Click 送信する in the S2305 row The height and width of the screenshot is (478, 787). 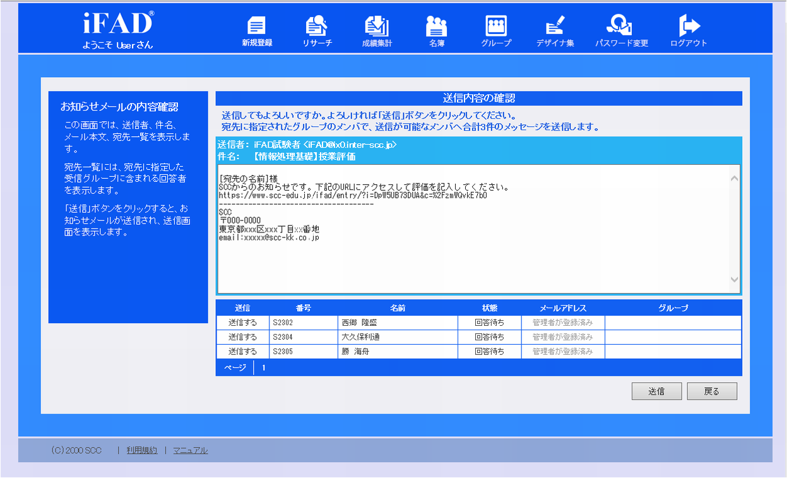click(x=243, y=351)
